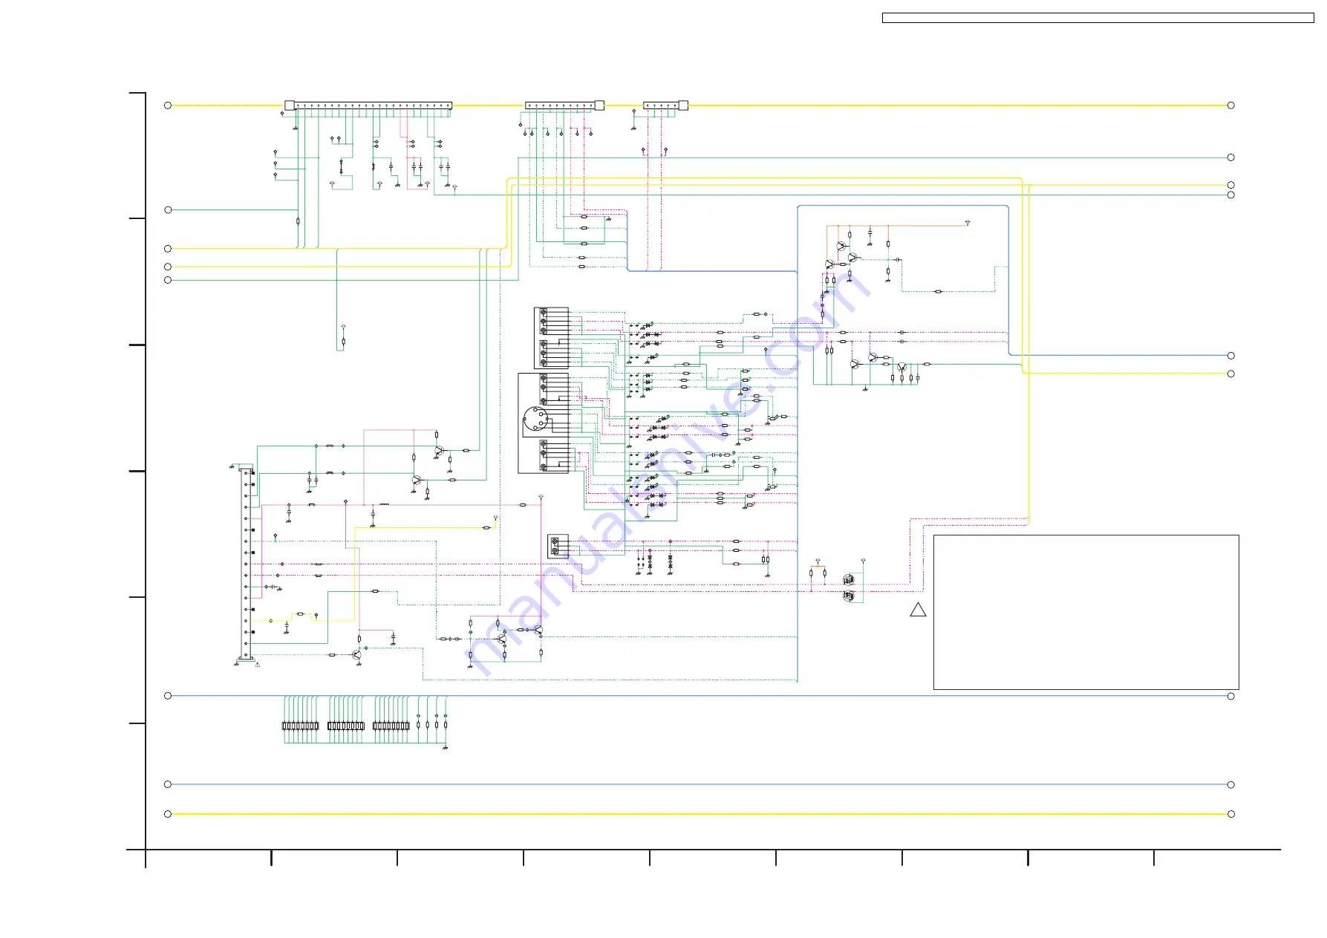
Task: Click the small warning triangle under the vertical header
Action: 257,665
